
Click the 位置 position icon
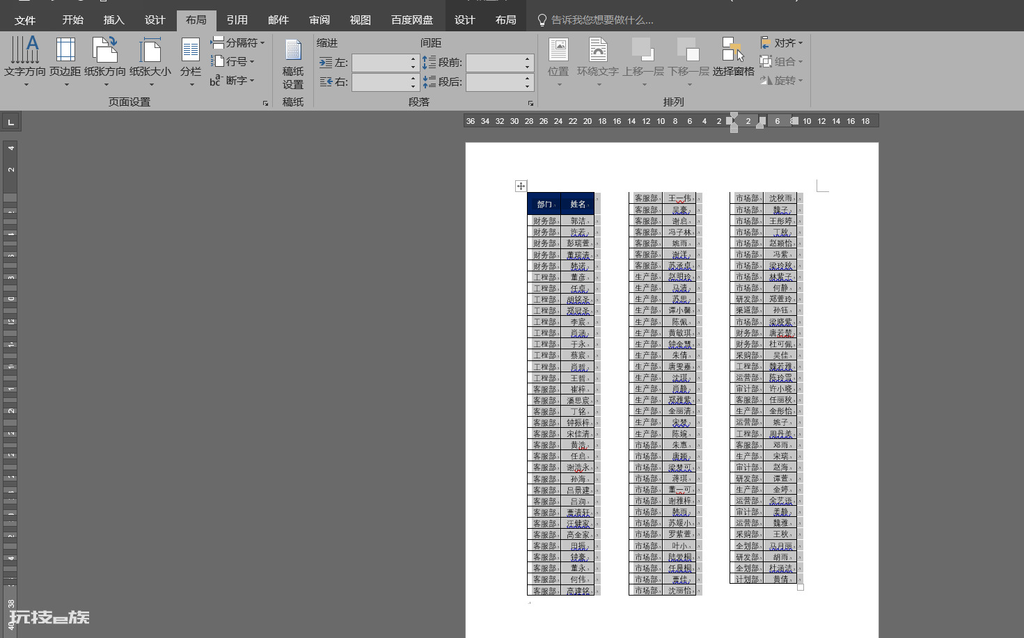click(558, 50)
